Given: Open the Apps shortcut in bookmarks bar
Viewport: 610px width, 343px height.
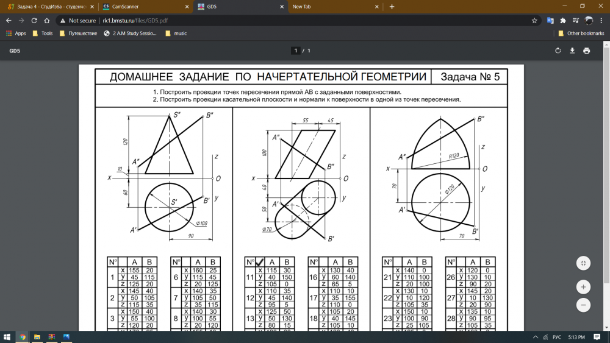Looking at the screenshot, I should tap(16, 34).
